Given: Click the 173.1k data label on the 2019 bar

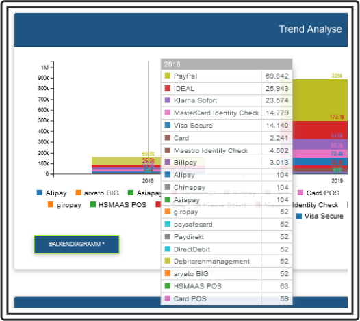Looking at the screenshot, I should coord(337,117).
